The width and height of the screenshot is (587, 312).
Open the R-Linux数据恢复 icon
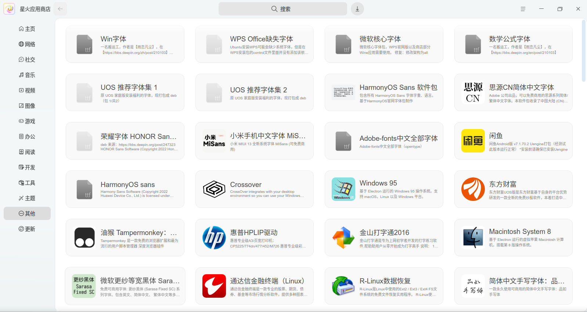[343, 286]
